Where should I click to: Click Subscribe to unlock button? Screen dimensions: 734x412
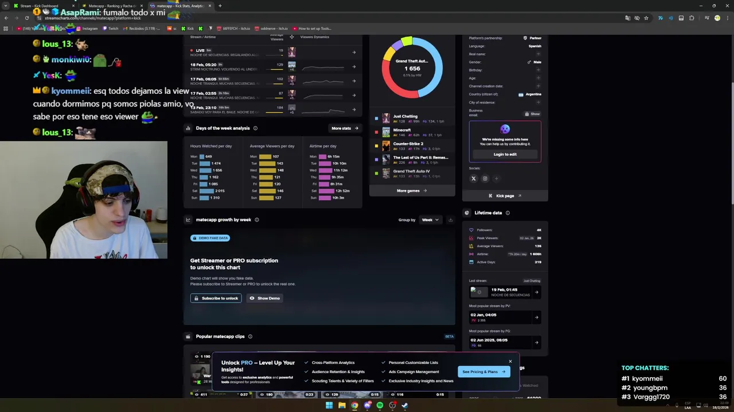(216, 298)
